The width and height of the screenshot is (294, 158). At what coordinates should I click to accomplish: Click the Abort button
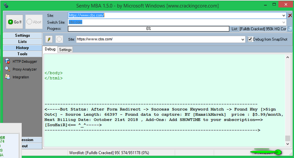pos(34,22)
